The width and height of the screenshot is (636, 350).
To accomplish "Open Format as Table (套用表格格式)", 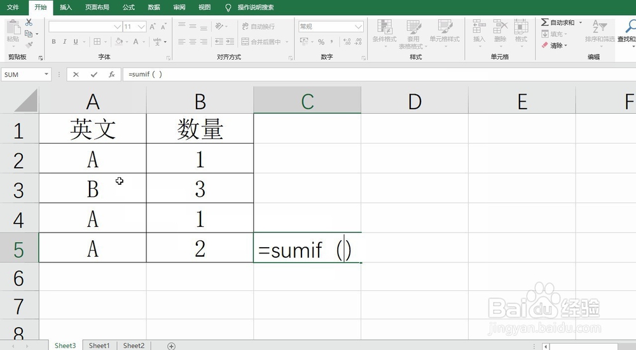I will point(413,34).
